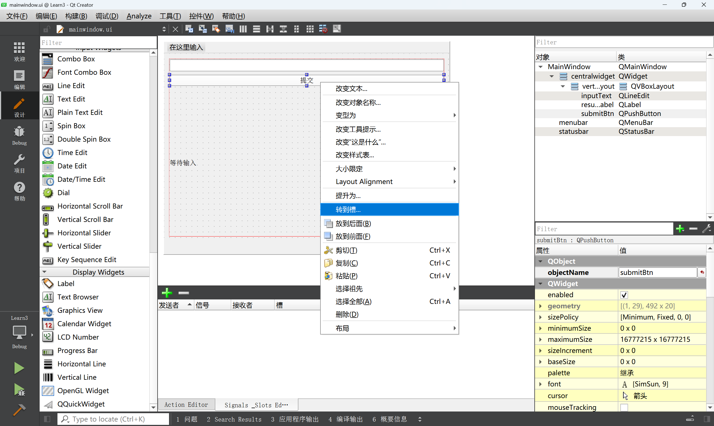Apply horizontal splitter layout from toolbar

pyautogui.click(x=270, y=29)
